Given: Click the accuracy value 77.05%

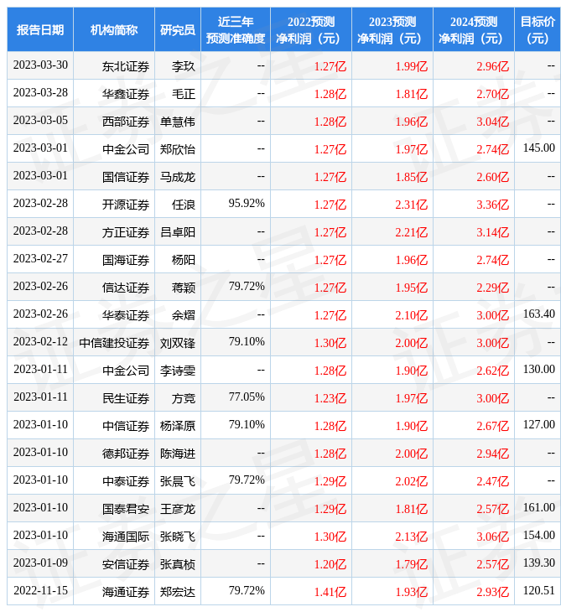Looking at the screenshot, I should [247, 397].
